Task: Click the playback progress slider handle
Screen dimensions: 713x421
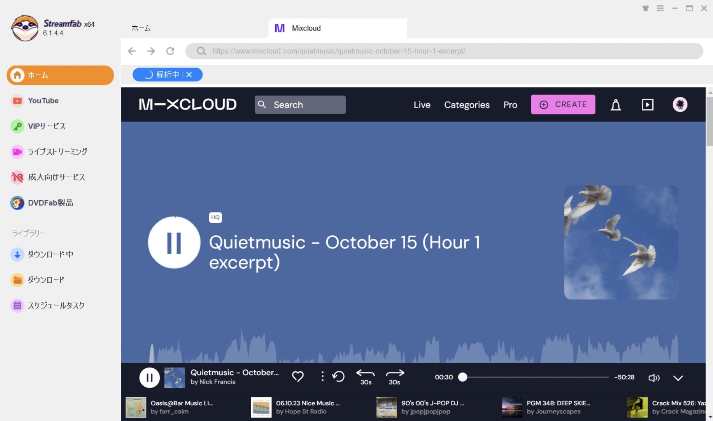Action: (x=462, y=377)
